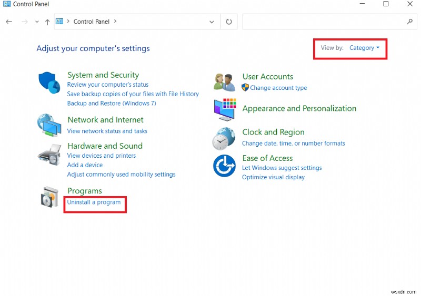Click the Appearance and Personalization monitor icon

click(225, 109)
